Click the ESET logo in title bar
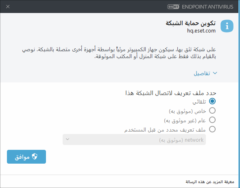The image size is (240, 188). click(173, 6)
